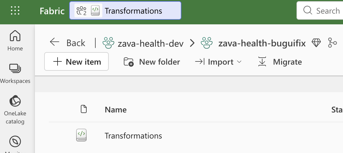
Task: Open Workspaces in the left navigation
Action: (x=15, y=73)
